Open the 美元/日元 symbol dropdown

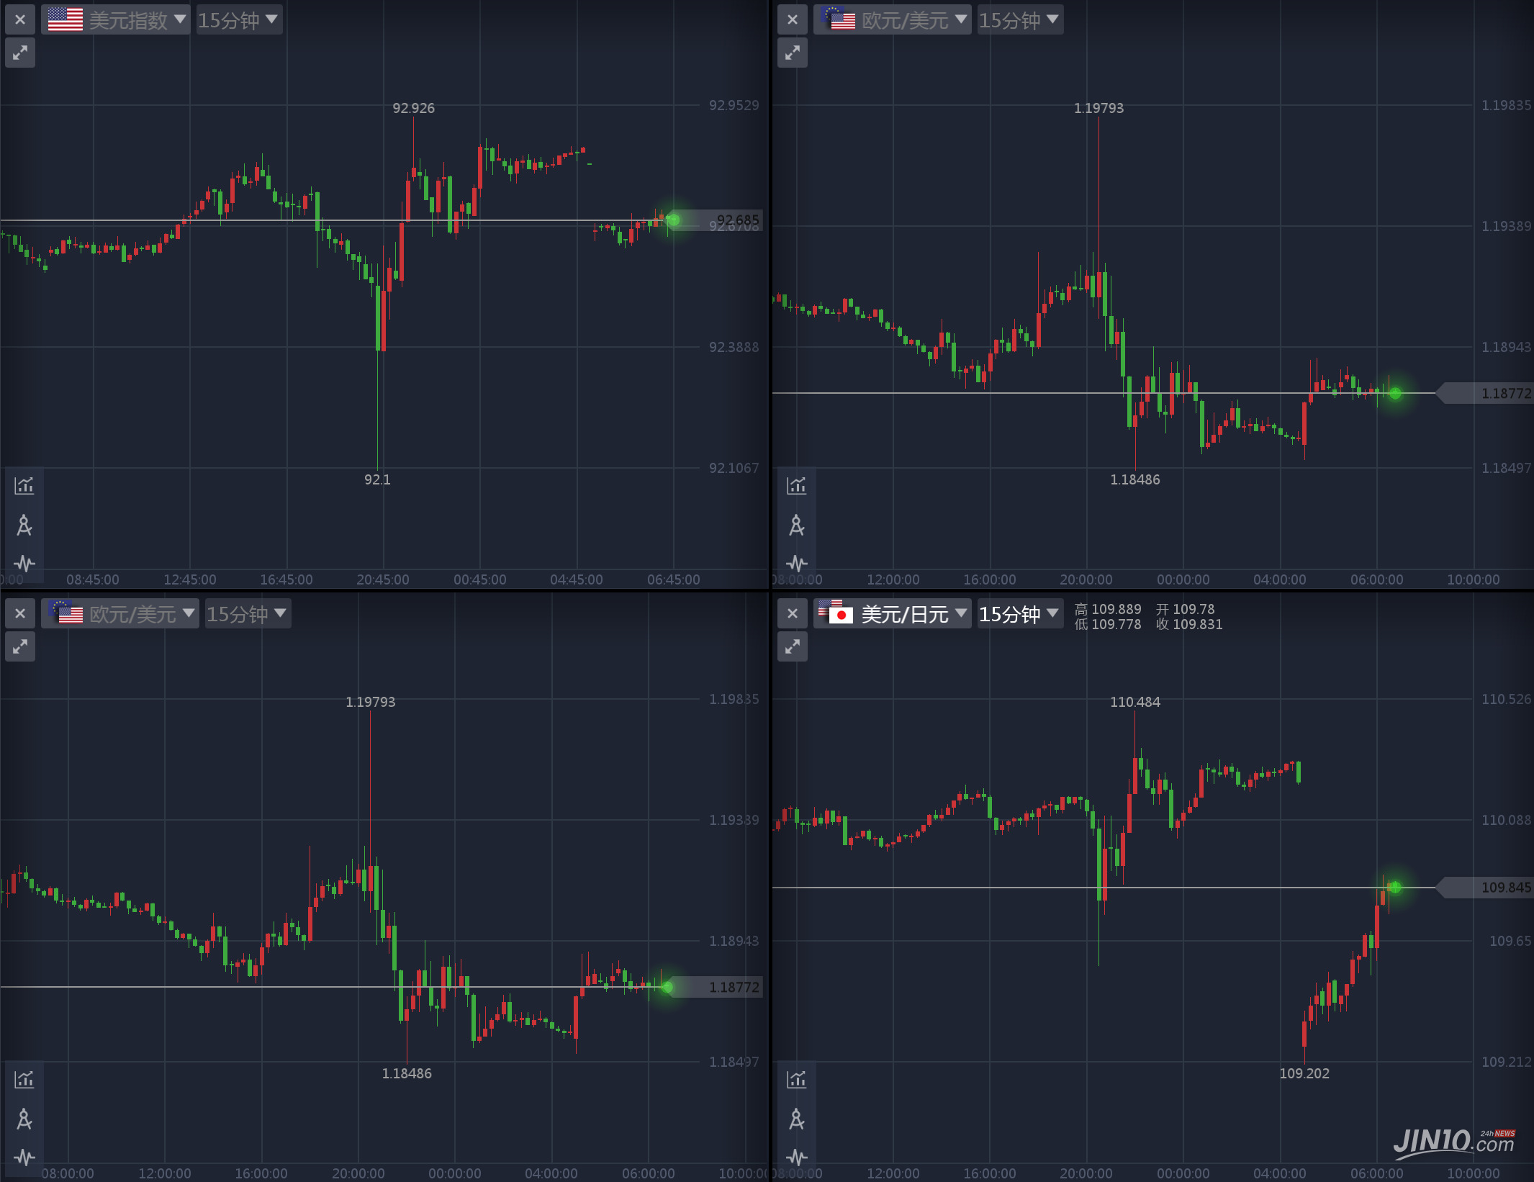(x=893, y=613)
